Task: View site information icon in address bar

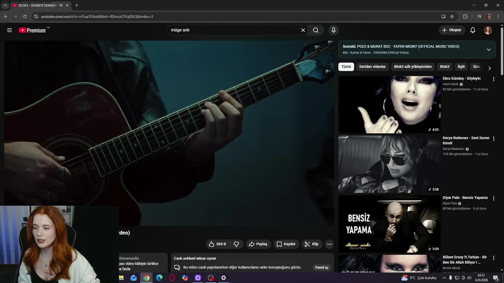Action: [35, 17]
